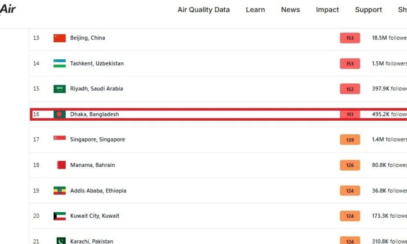Click the Uzbekistan flag beside Tashkent
Image resolution: width=407 pixels, height=244 pixels.
tap(59, 63)
